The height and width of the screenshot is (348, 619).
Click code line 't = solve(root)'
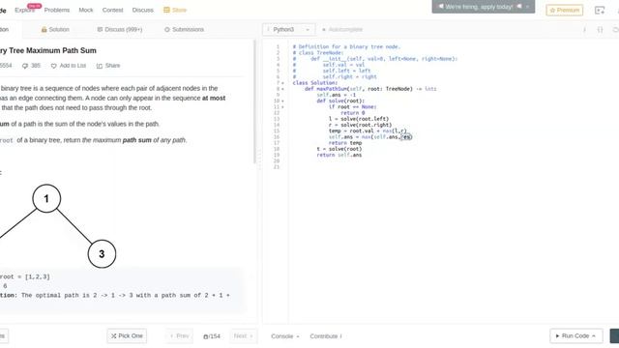tap(339, 149)
